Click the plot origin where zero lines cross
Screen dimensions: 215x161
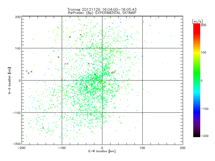tap(102, 80)
